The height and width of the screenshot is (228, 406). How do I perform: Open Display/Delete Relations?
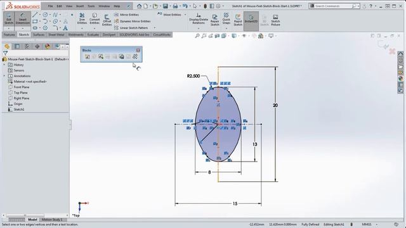[199, 18]
